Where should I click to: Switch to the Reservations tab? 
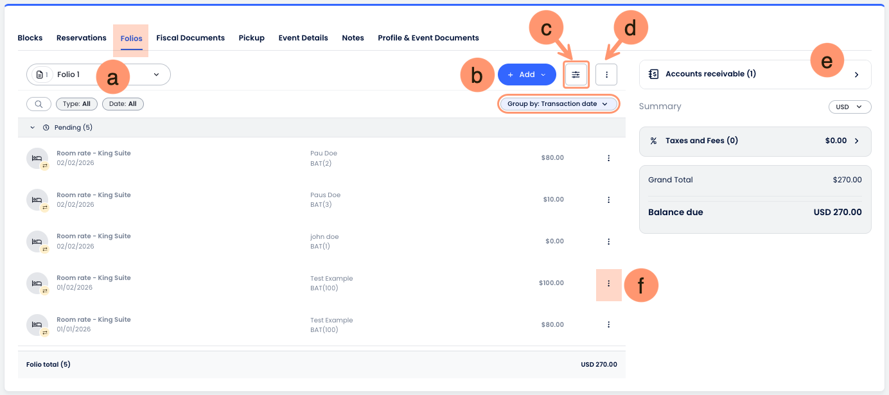coord(82,38)
